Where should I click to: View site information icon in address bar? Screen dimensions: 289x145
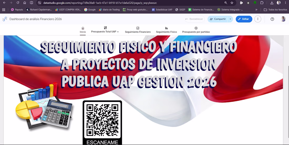click(39, 3)
